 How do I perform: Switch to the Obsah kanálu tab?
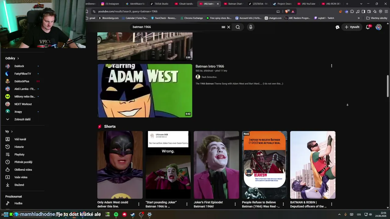[x=184, y=4]
